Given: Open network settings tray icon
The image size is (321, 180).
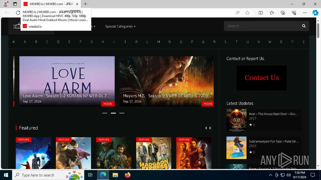Looking at the screenshot, I should click(282, 175).
